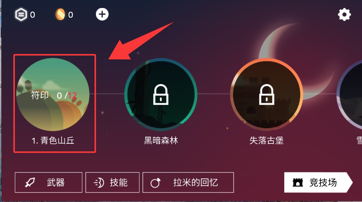Viewport: 362px width, 202px height.
Task: Open settings with the gear icon
Action: [x=344, y=14]
